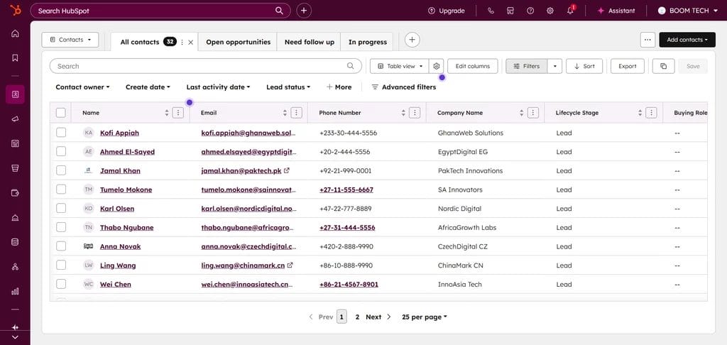Open the Sales storefront icon in sidebar

15,168
